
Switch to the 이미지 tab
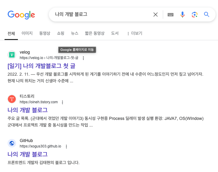tap(27, 33)
